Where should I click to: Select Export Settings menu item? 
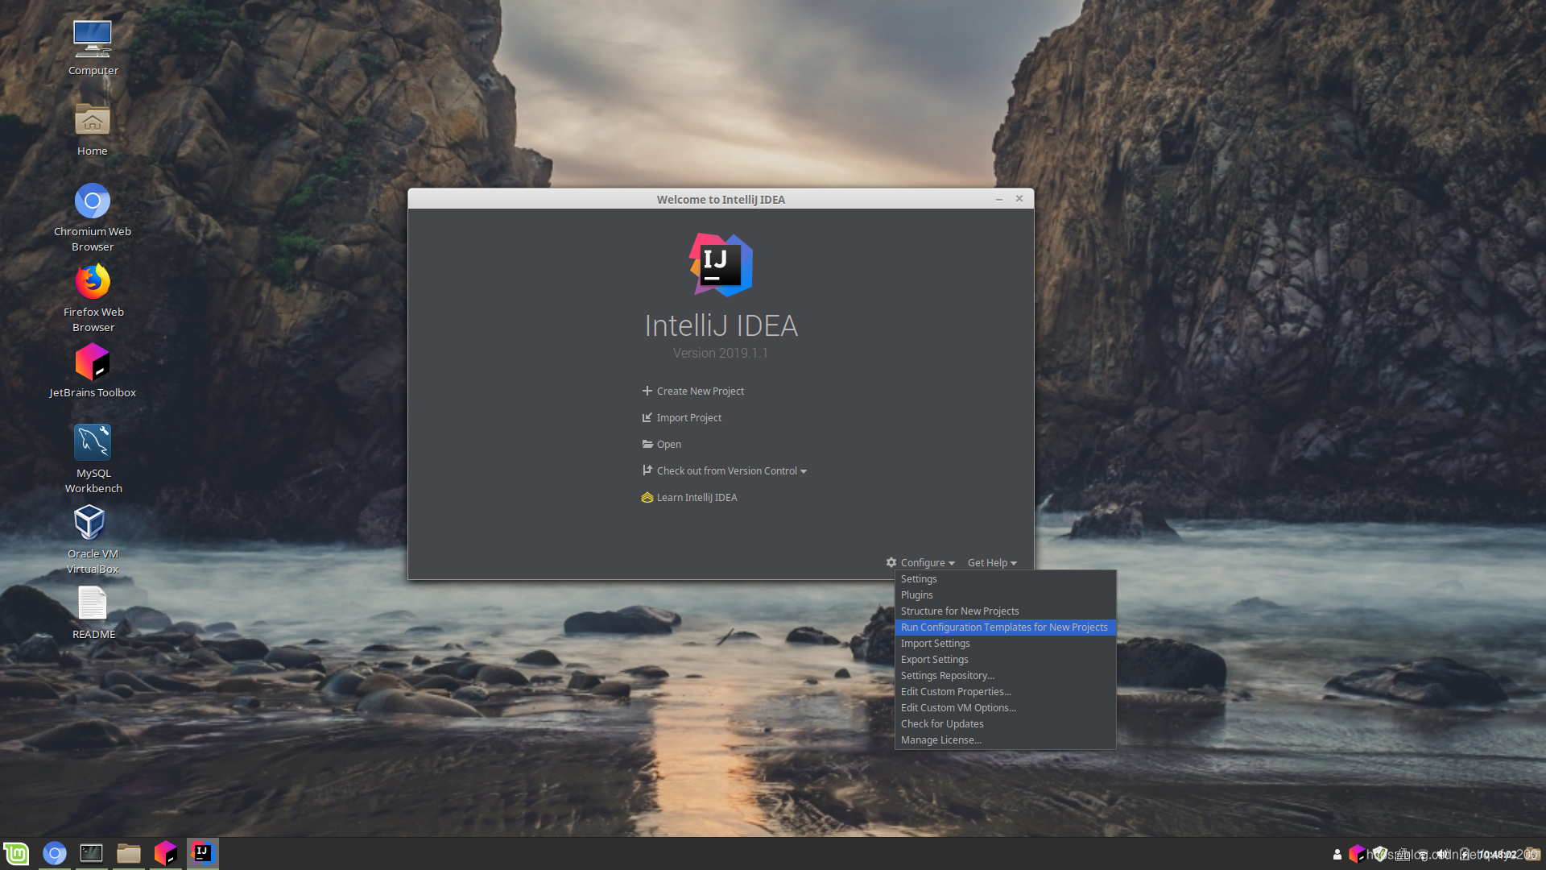[1005, 659]
